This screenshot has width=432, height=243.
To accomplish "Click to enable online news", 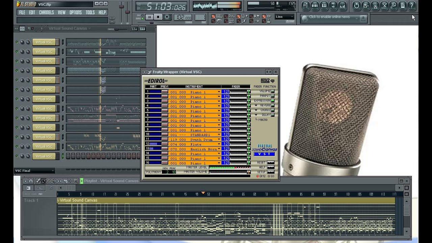I will [x=329, y=17].
